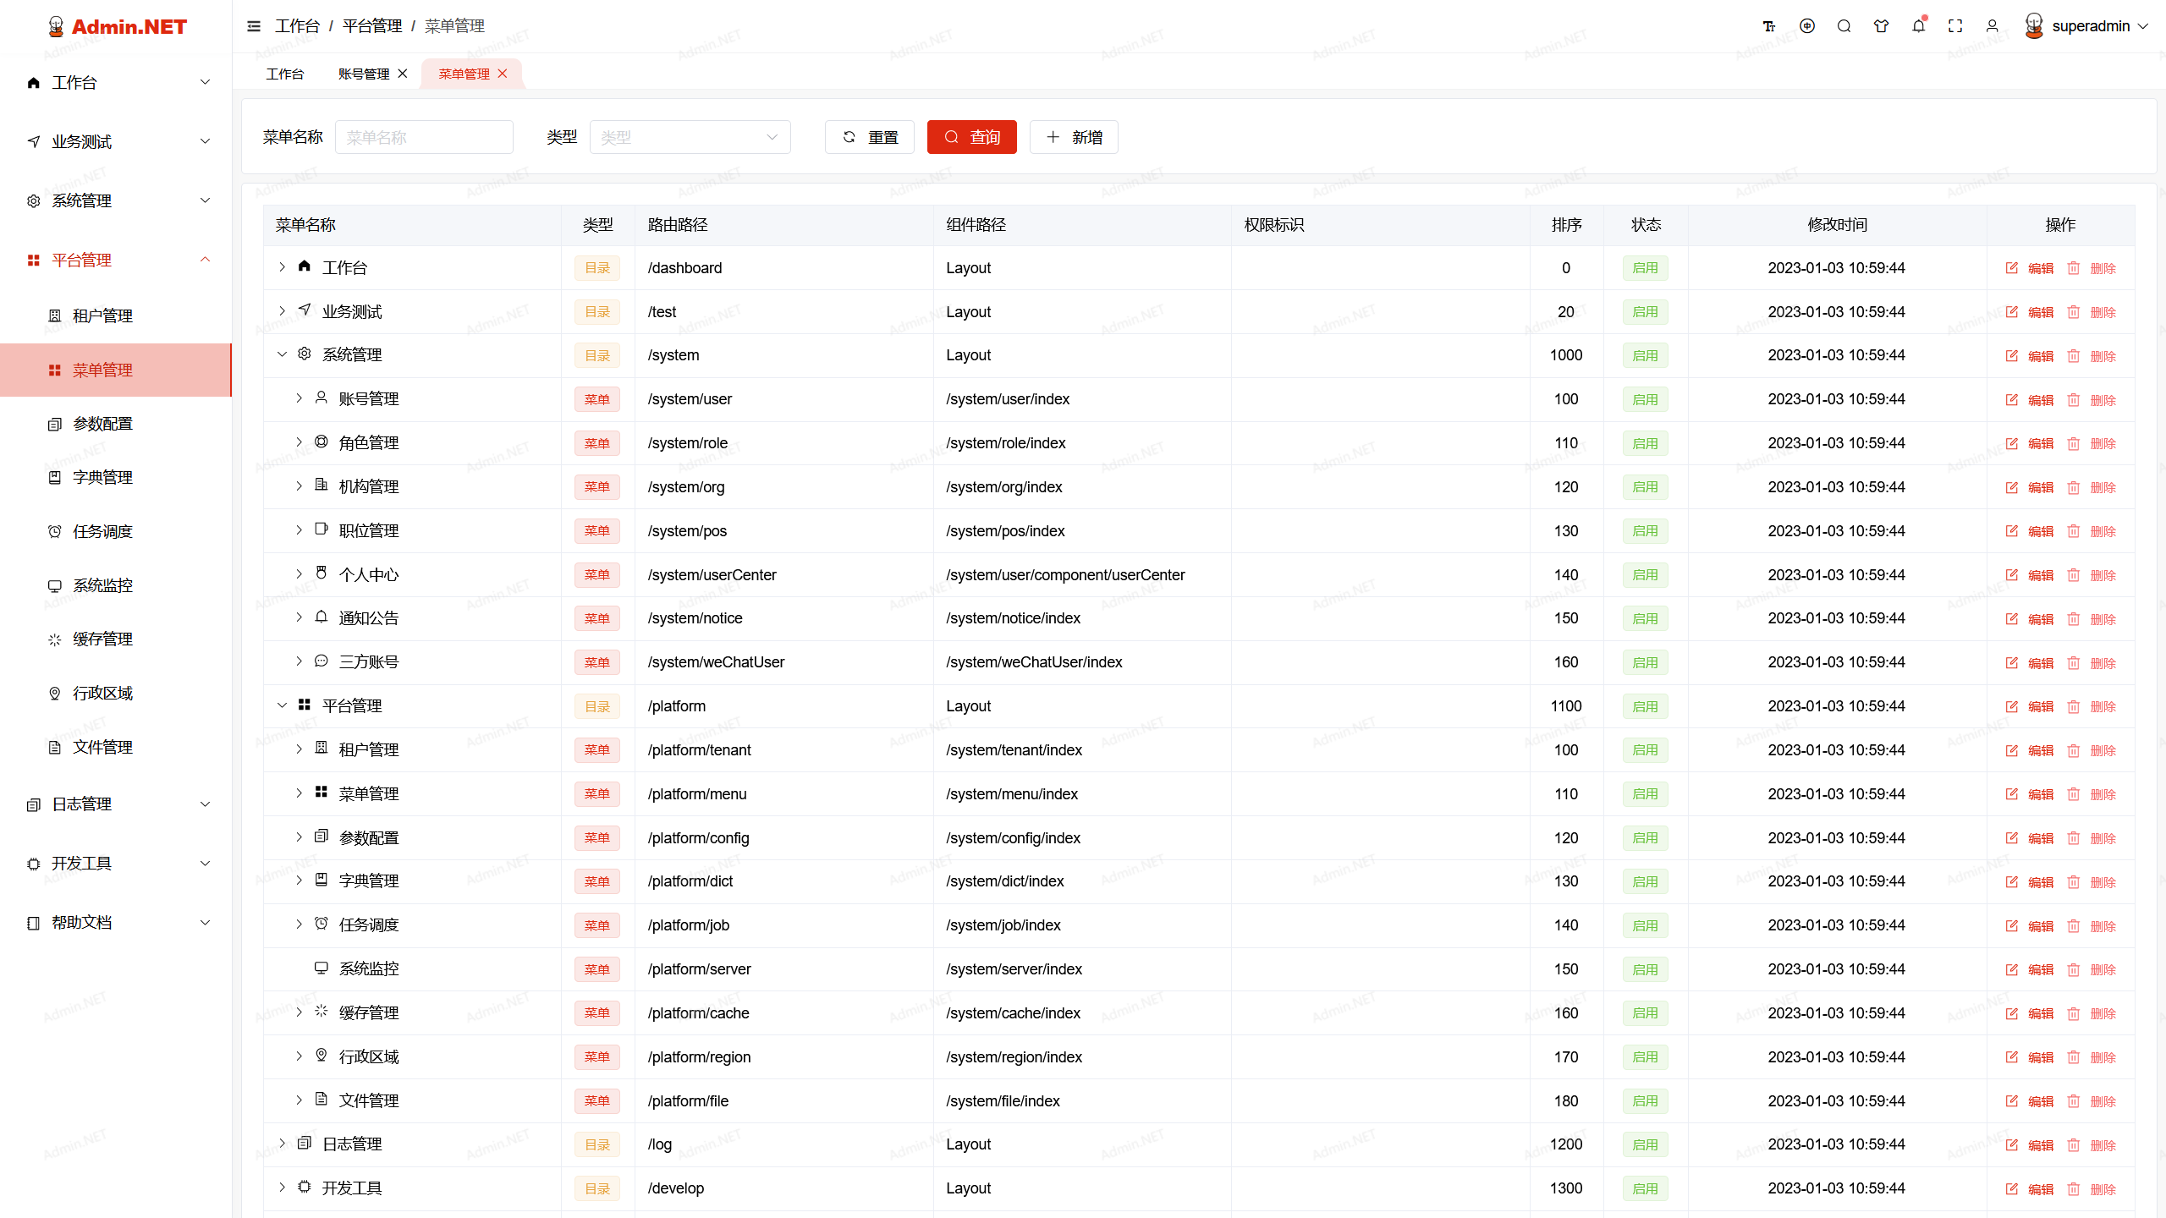
Task: Click the language switch globe icon
Action: [1807, 26]
